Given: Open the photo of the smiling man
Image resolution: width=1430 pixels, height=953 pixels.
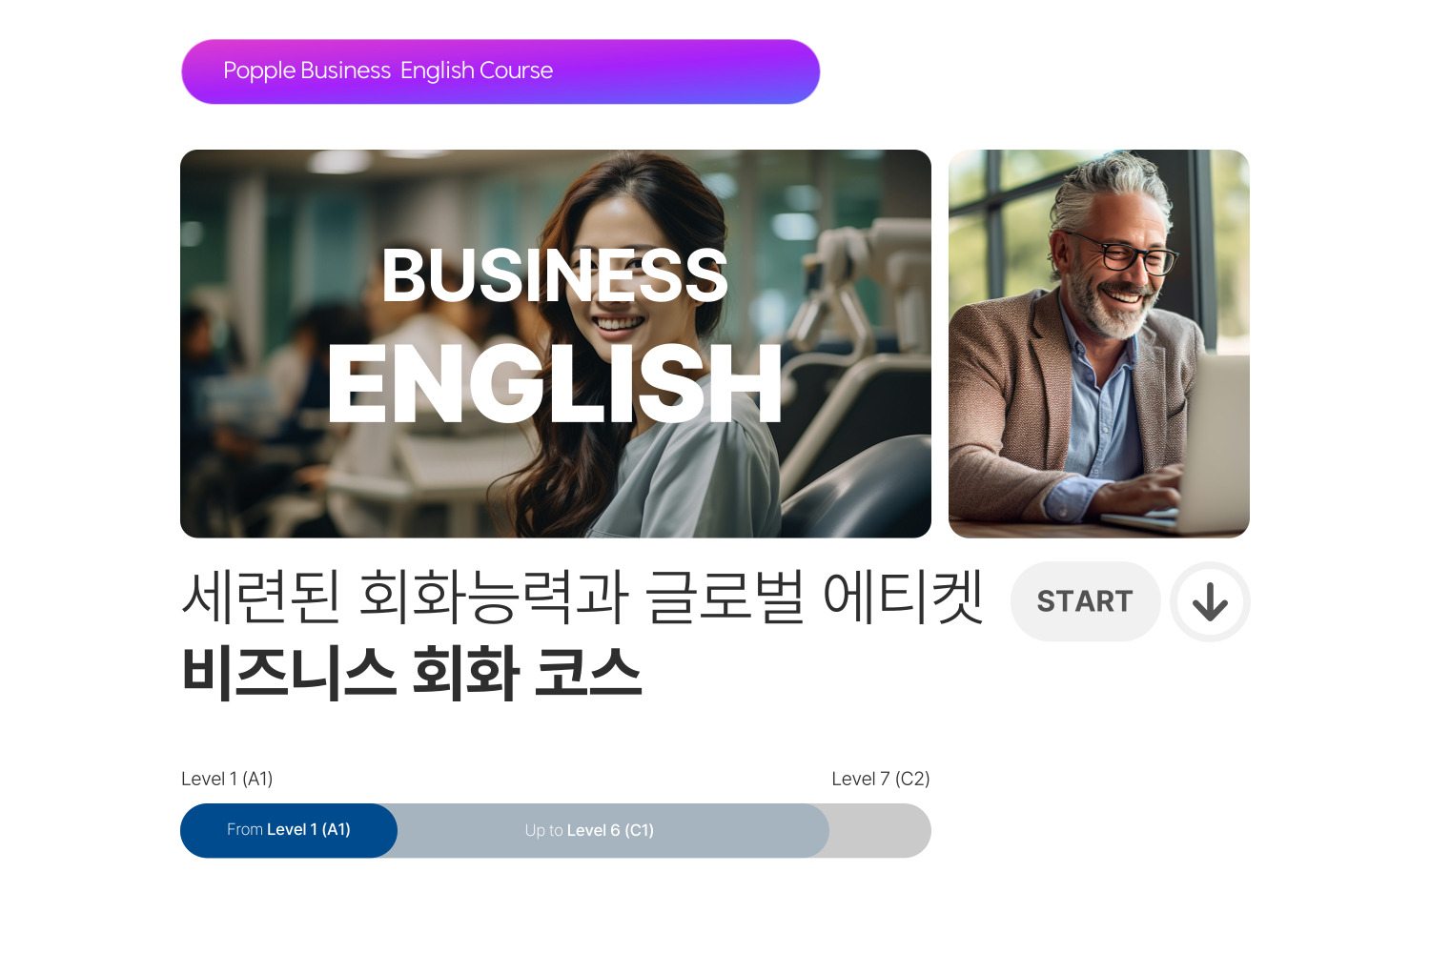Looking at the screenshot, I should [x=1099, y=344].
